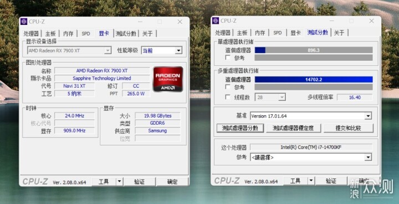
Task: Open the 基准 Version 17.01.64 dropdown
Action: point(311,116)
